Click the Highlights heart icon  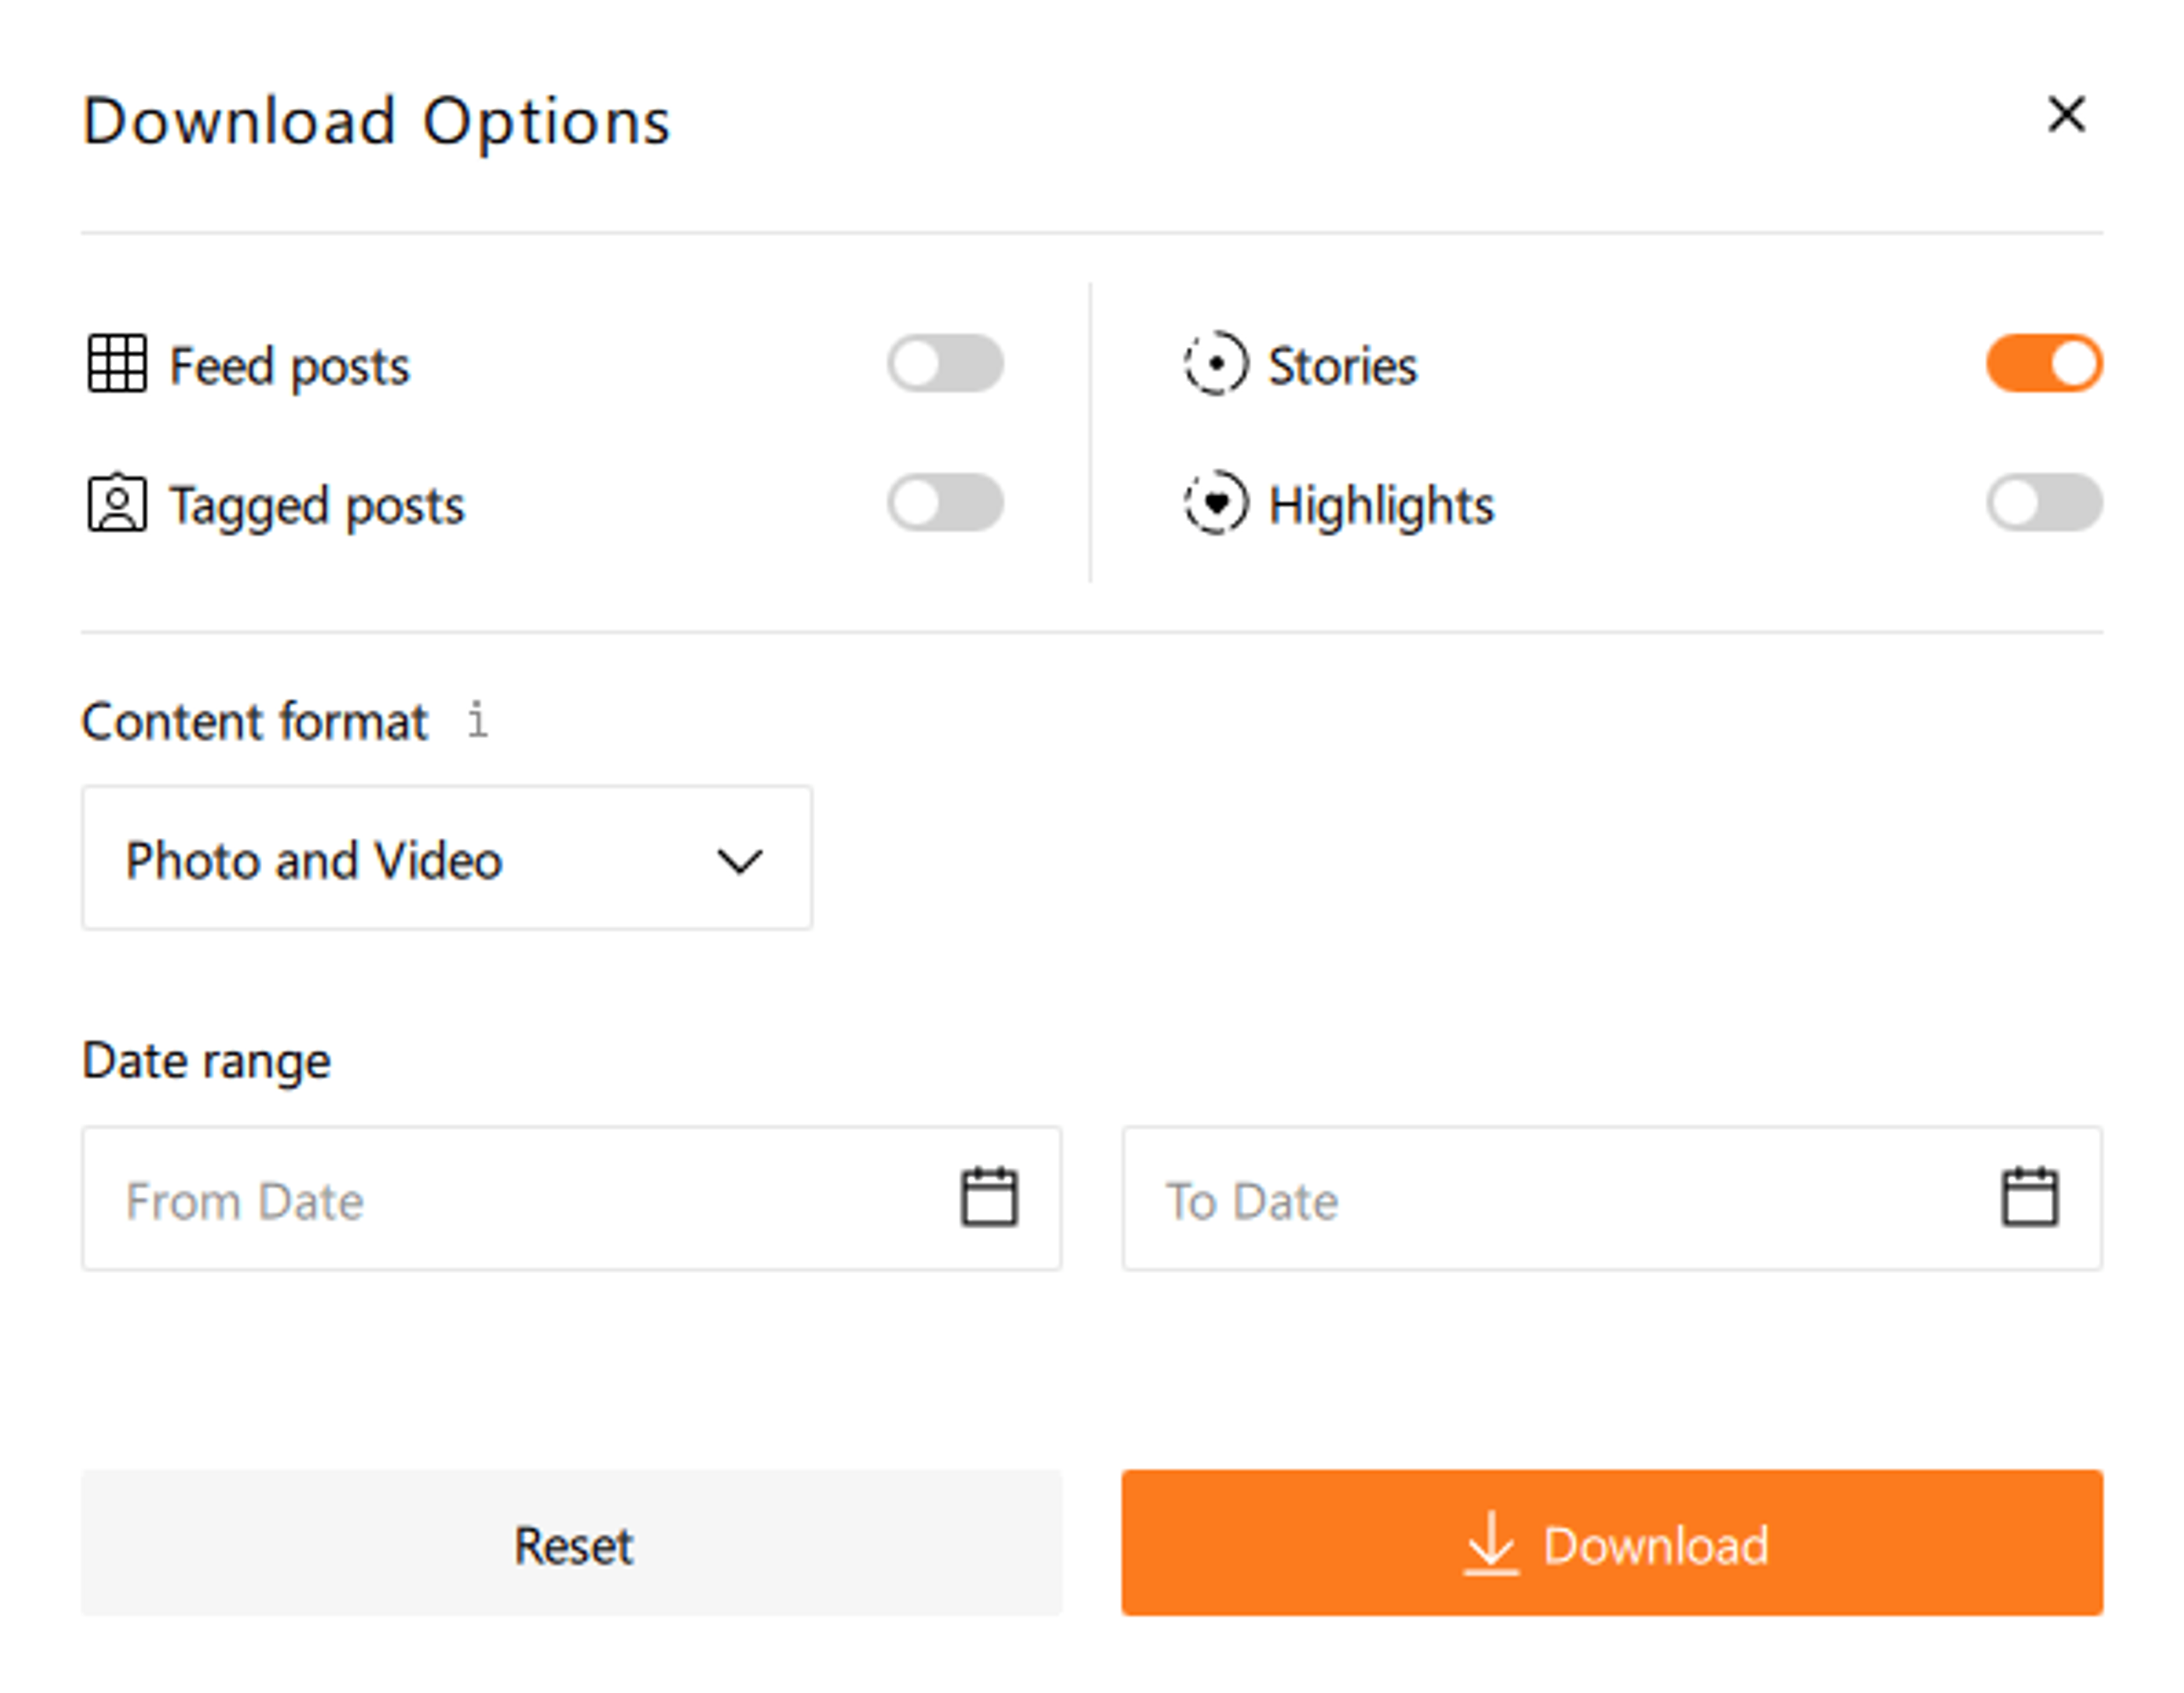(x=1216, y=503)
